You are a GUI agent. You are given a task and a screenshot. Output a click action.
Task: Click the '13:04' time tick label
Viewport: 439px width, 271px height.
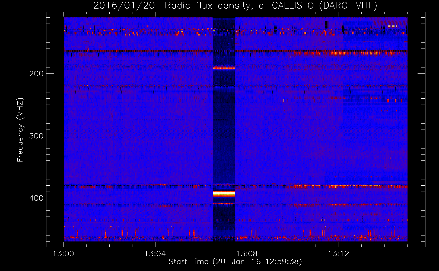(155, 254)
